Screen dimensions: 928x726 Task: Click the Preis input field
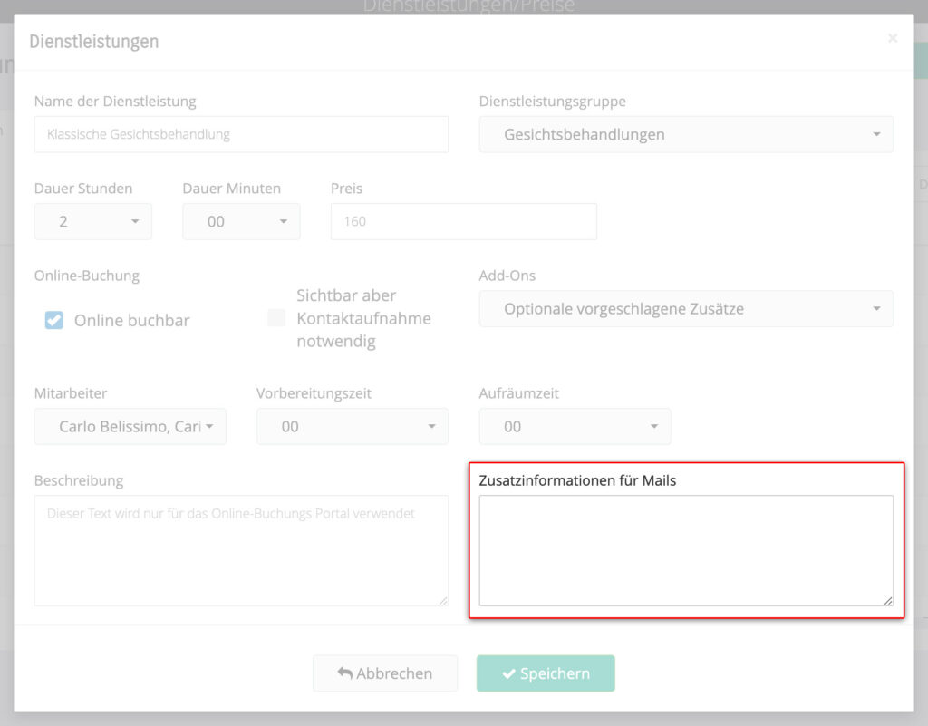tap(463, 221)
